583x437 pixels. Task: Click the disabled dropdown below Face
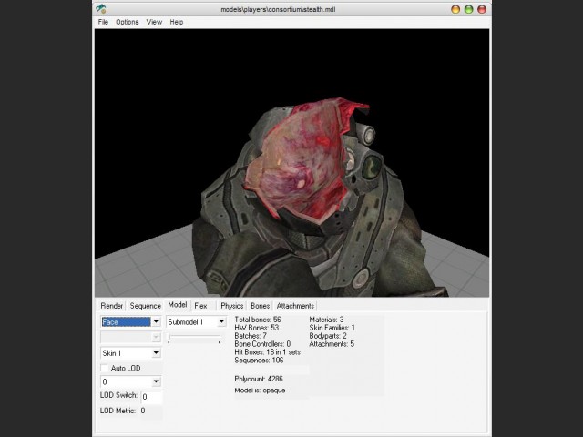[x=130, y=337]
